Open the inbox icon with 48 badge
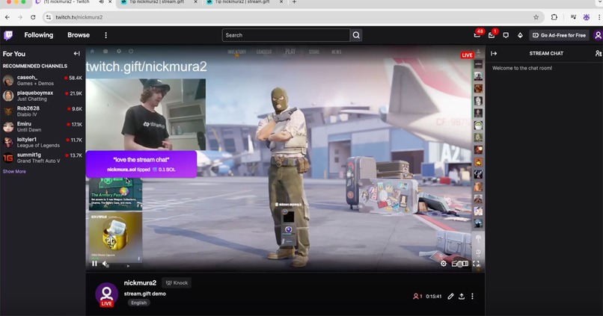 coord(477,35)
